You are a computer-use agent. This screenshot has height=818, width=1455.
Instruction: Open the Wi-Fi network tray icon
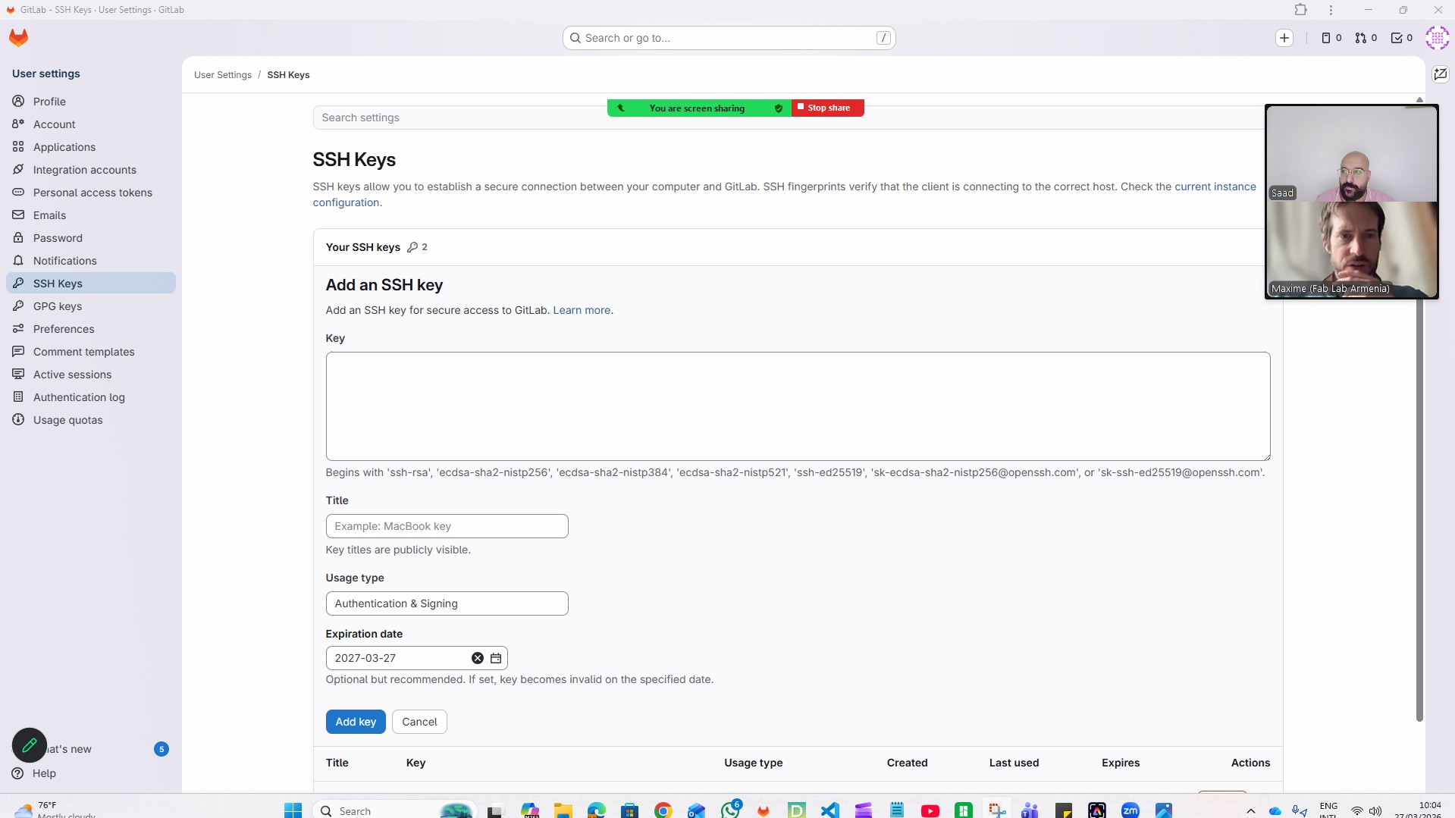[x=1357, y=811]
